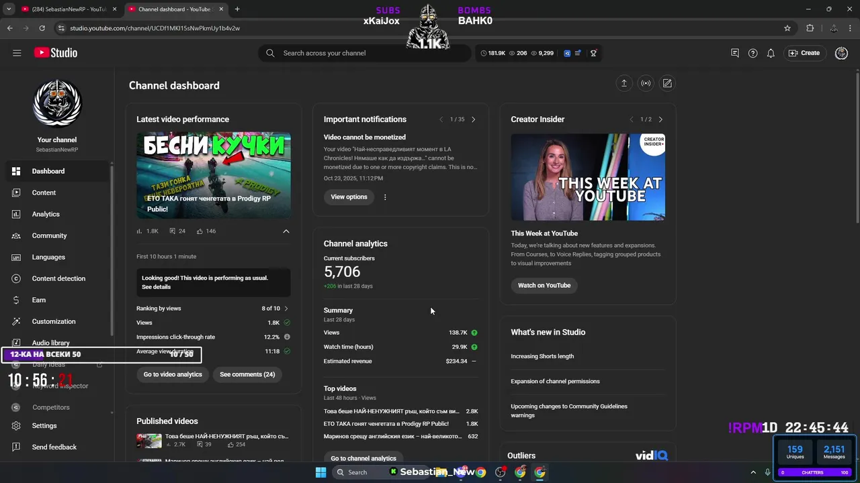Open the Content section in sidebar
The height and width of the screenshot is (483, 860).
[57, 193]
